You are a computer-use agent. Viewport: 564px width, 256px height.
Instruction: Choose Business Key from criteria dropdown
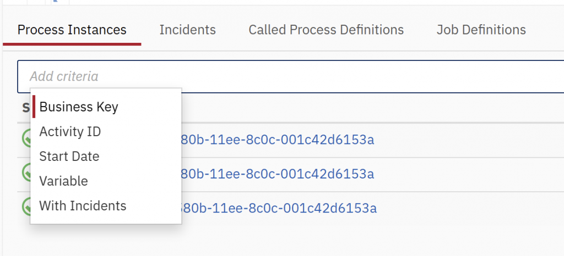tap(79, 107)
